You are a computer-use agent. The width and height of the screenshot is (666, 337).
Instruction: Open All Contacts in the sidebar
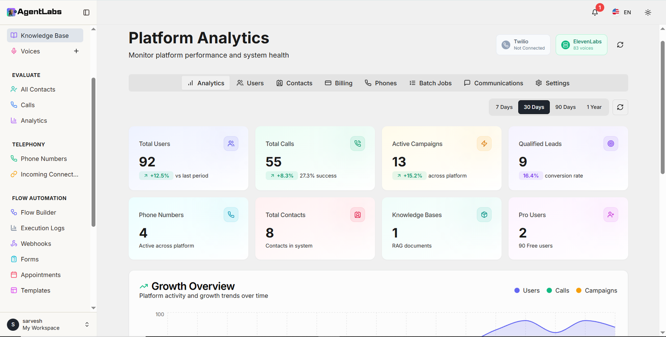click(x=38, y=89)
